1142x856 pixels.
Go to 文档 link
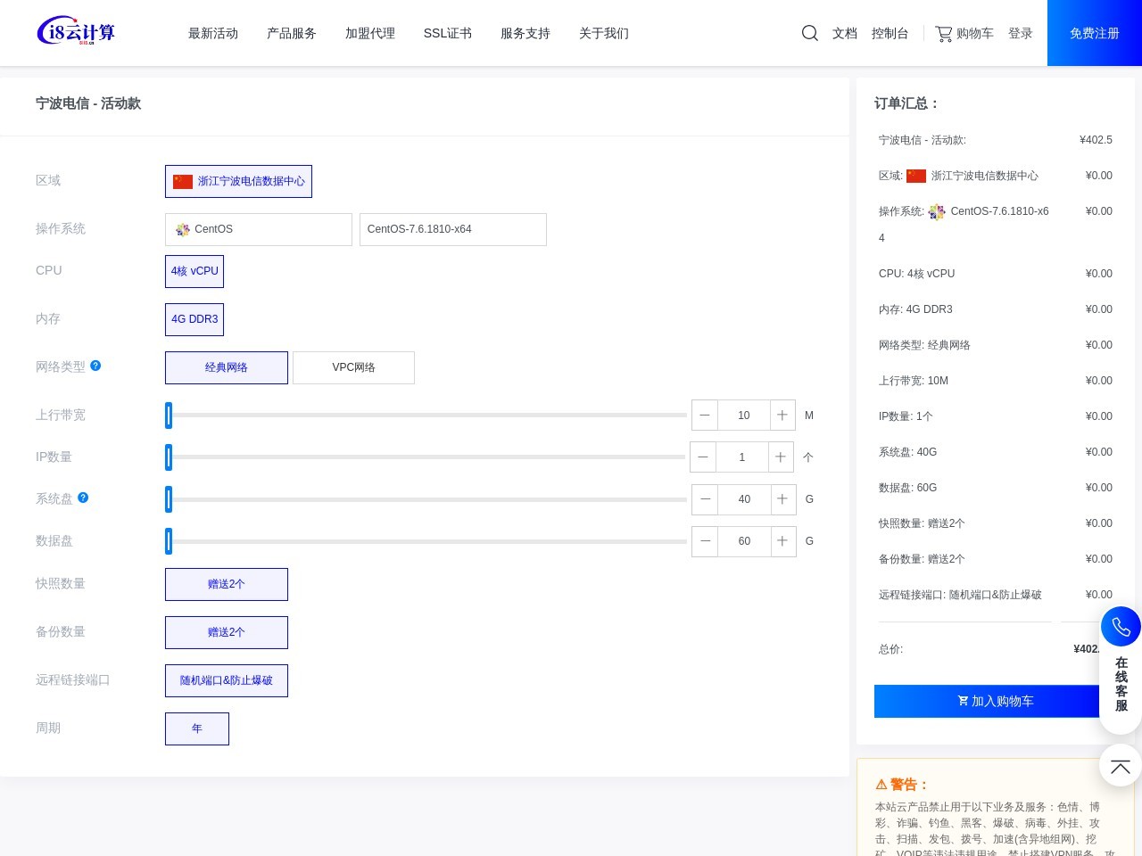[845, 33]
